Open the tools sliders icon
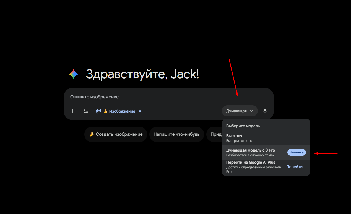 coord(86,111)
